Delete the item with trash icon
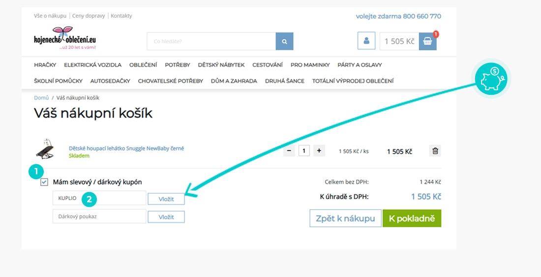 point(435,151)
